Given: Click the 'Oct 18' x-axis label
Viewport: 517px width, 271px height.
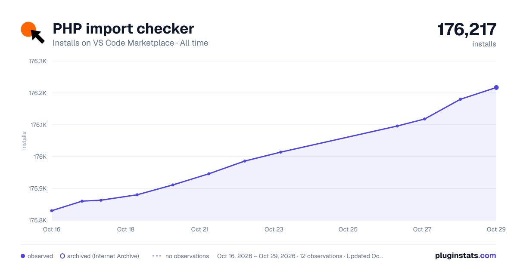Looking at the screenshot, I should click(x=126, y=229).
